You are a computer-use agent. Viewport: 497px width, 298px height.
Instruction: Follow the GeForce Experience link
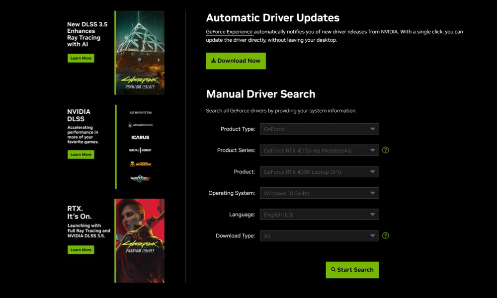229,32
